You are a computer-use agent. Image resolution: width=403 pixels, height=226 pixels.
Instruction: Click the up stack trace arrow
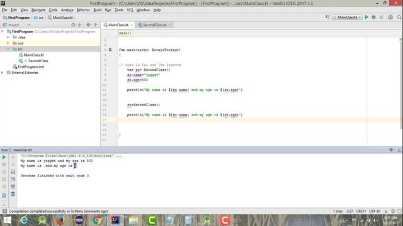point(13,158)
